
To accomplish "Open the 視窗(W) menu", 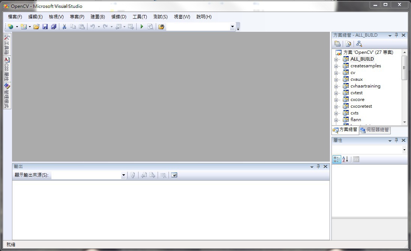I will (x=182, y=17).
